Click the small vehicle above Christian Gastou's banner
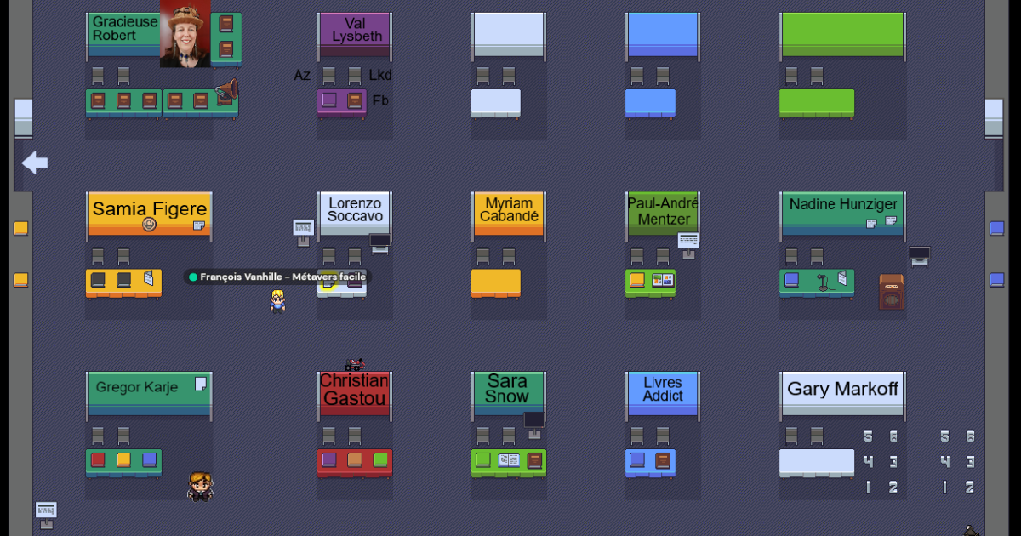 click(355, 364)
